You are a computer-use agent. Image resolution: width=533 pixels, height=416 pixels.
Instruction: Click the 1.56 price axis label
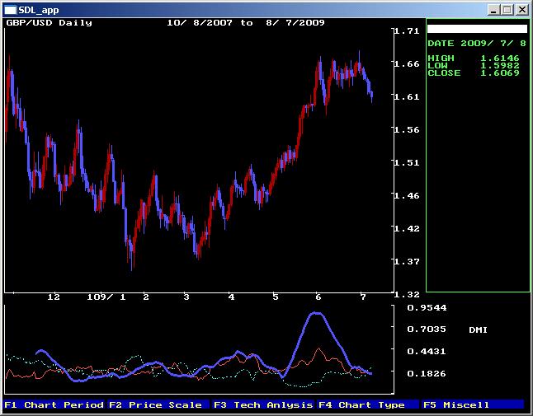pos(407,130)
